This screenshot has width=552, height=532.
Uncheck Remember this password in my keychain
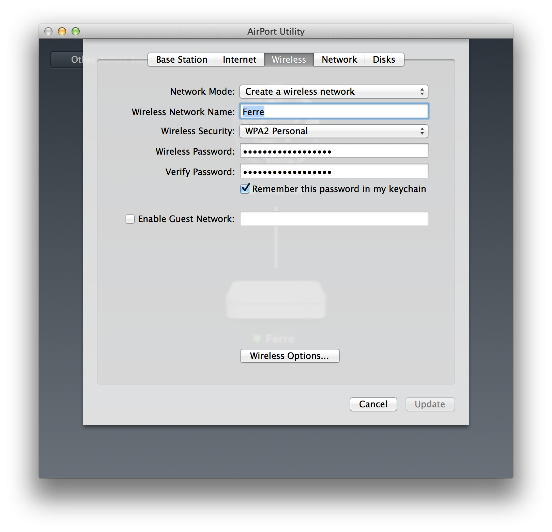tap(245, 189)
